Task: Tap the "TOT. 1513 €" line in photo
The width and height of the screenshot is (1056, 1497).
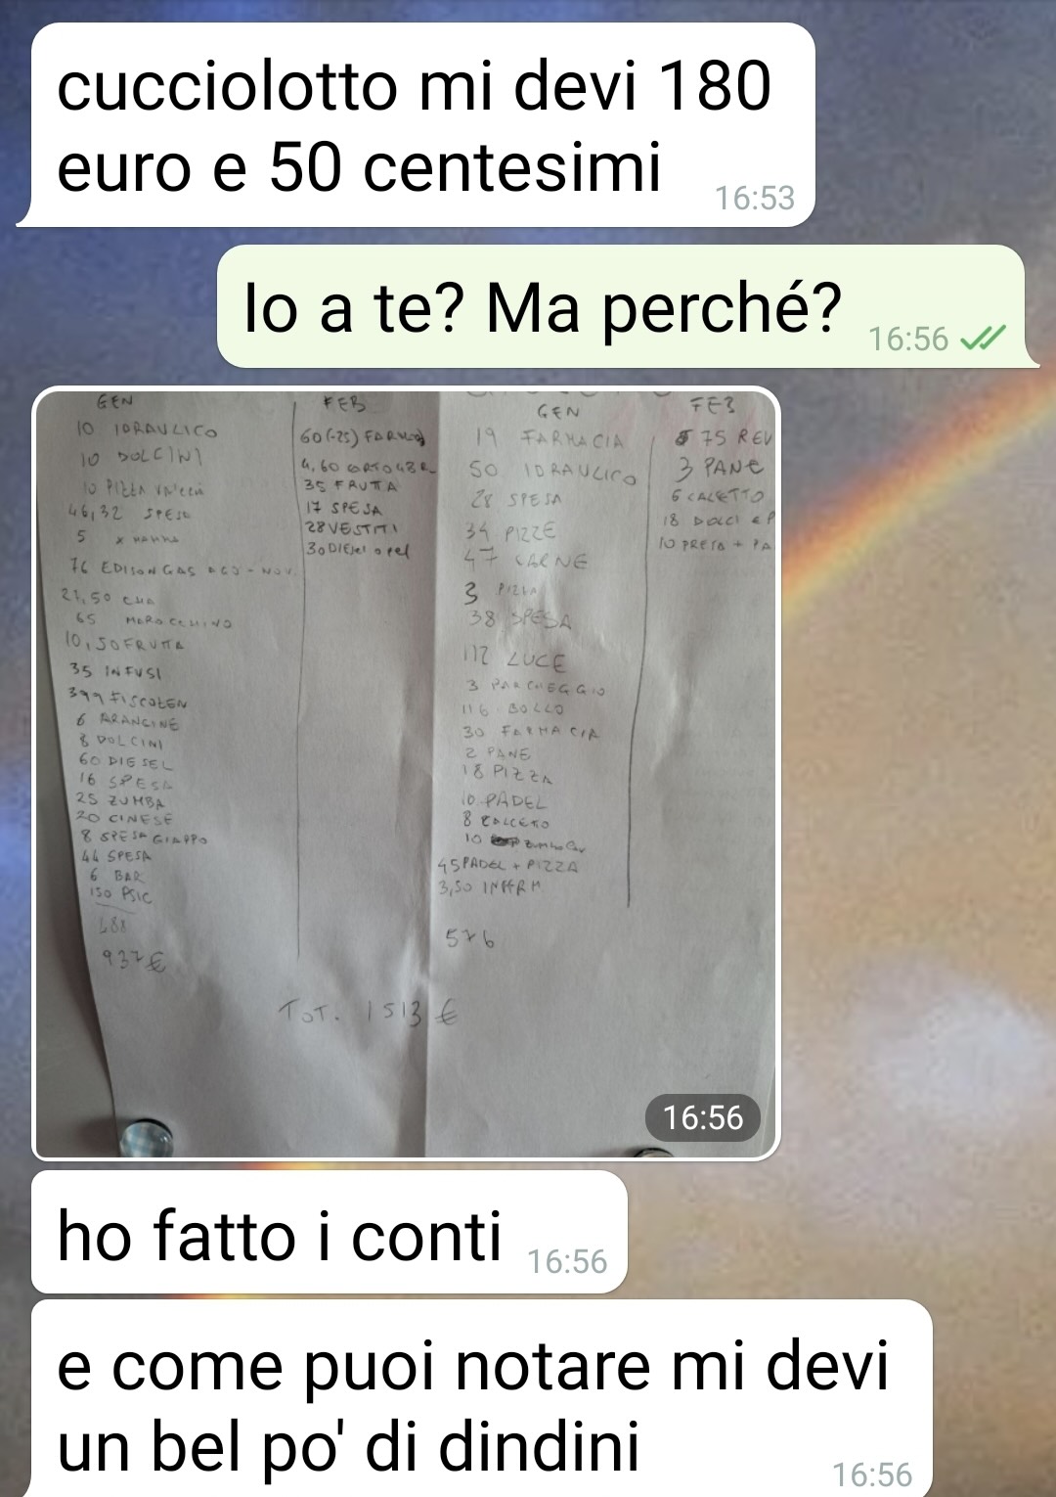Action: [370, 1012]
